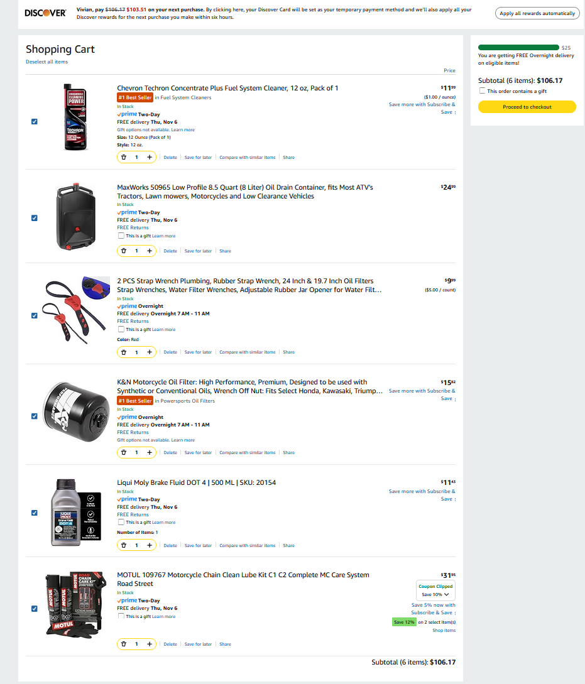This screenshot has height=684, width=585.
Task: Uncheck the K&N Oil Filter selection checkbox
Action: tap(35, 416)
